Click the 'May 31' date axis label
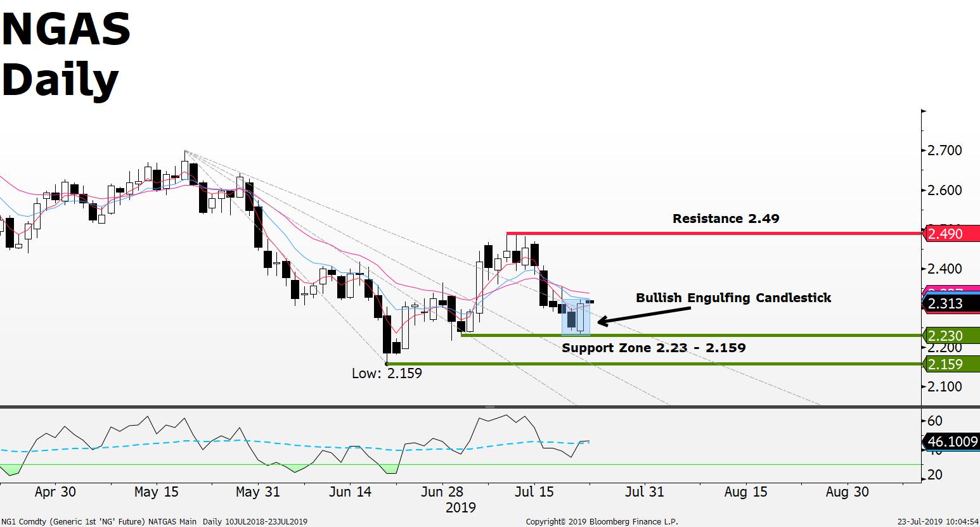 coord(257,492)
